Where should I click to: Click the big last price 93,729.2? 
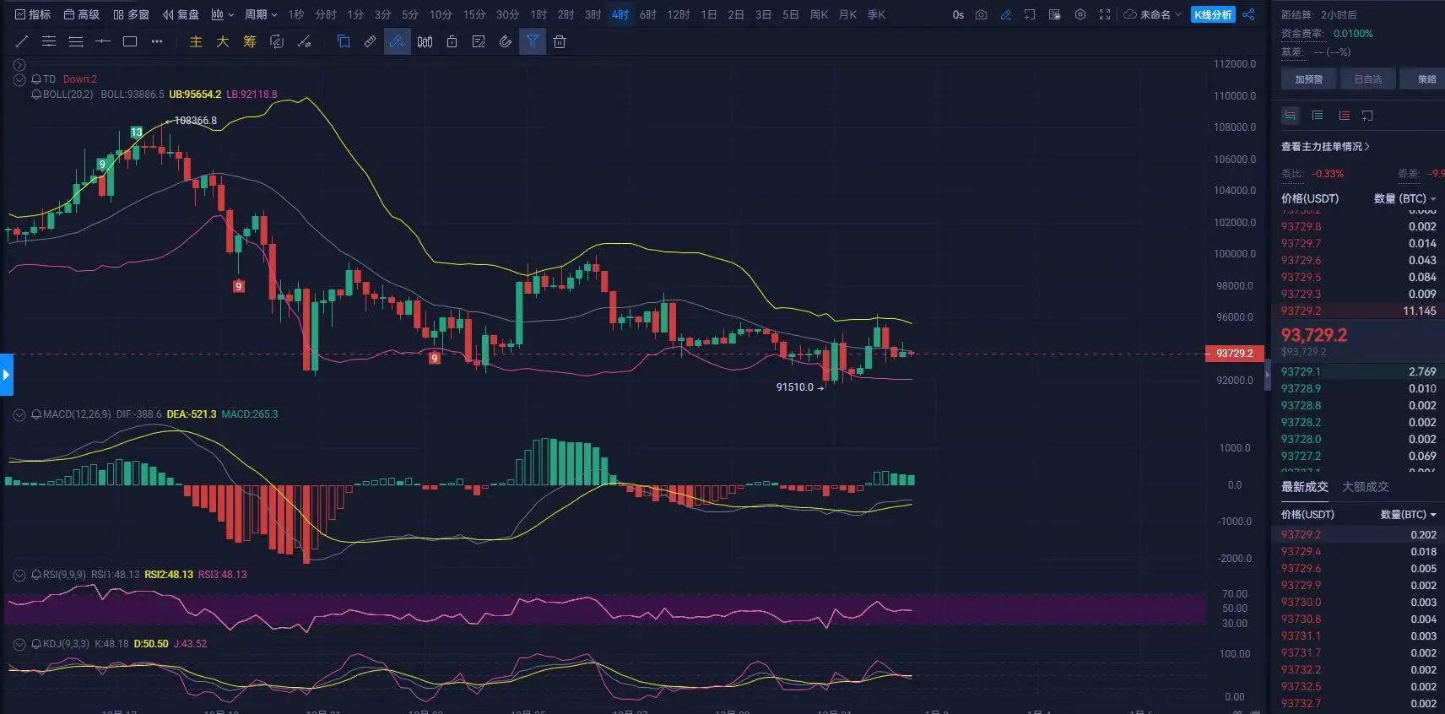pos(1314,335)
